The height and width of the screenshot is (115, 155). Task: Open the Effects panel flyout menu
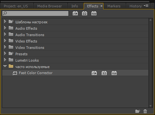pyautogui.click(x=146, y=6)
